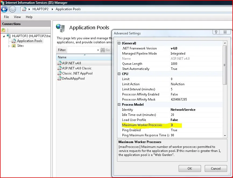The width and height of the screenshot is (233, 178).
Task: Select the Classic .NET AppPool row
Action: pos(84,73)
